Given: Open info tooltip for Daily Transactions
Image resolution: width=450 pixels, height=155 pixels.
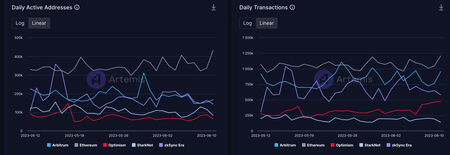Looking at the screenshot, I should tap(292, 7).
